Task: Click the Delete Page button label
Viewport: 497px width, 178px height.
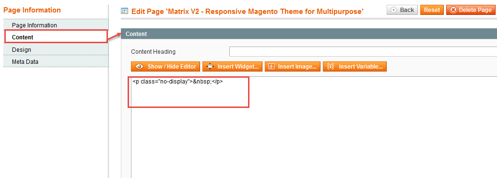Action: pos(475,10)
